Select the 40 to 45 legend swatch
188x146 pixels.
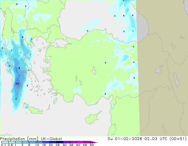80,142
